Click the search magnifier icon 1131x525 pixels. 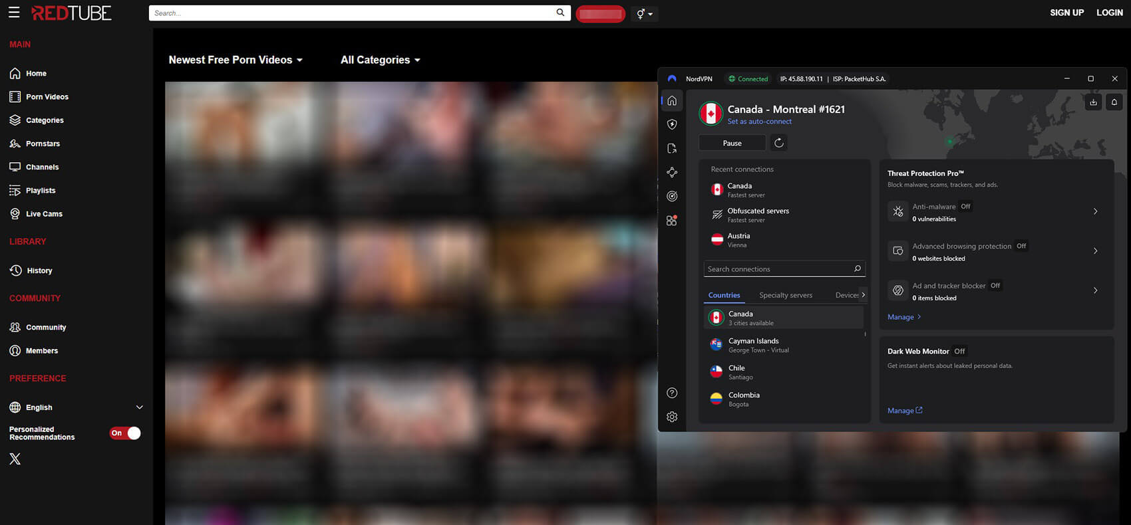(x=560, y=13)
